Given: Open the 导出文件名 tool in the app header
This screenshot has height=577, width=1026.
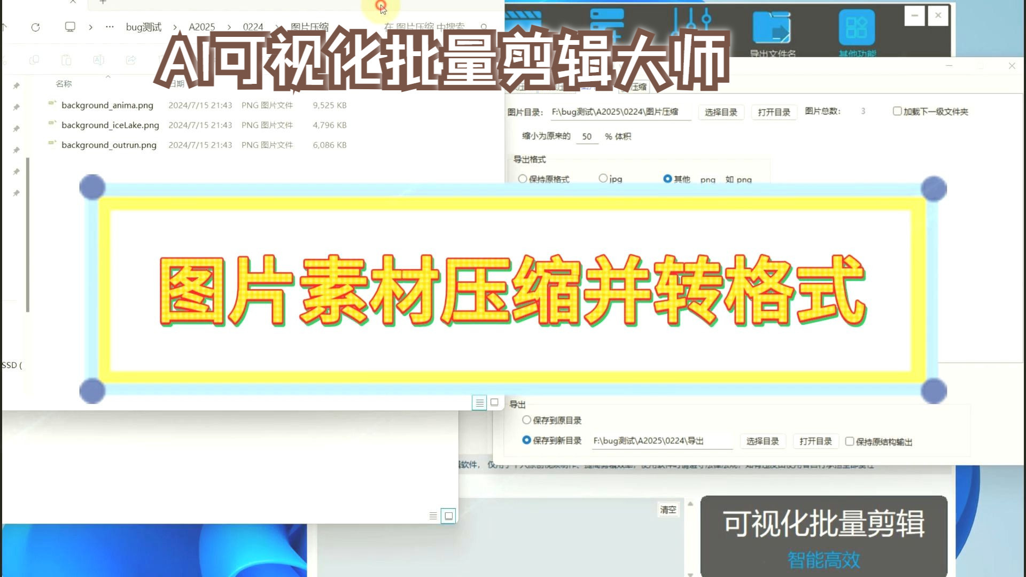Looking at the screenshot, I should coord(772,32).
